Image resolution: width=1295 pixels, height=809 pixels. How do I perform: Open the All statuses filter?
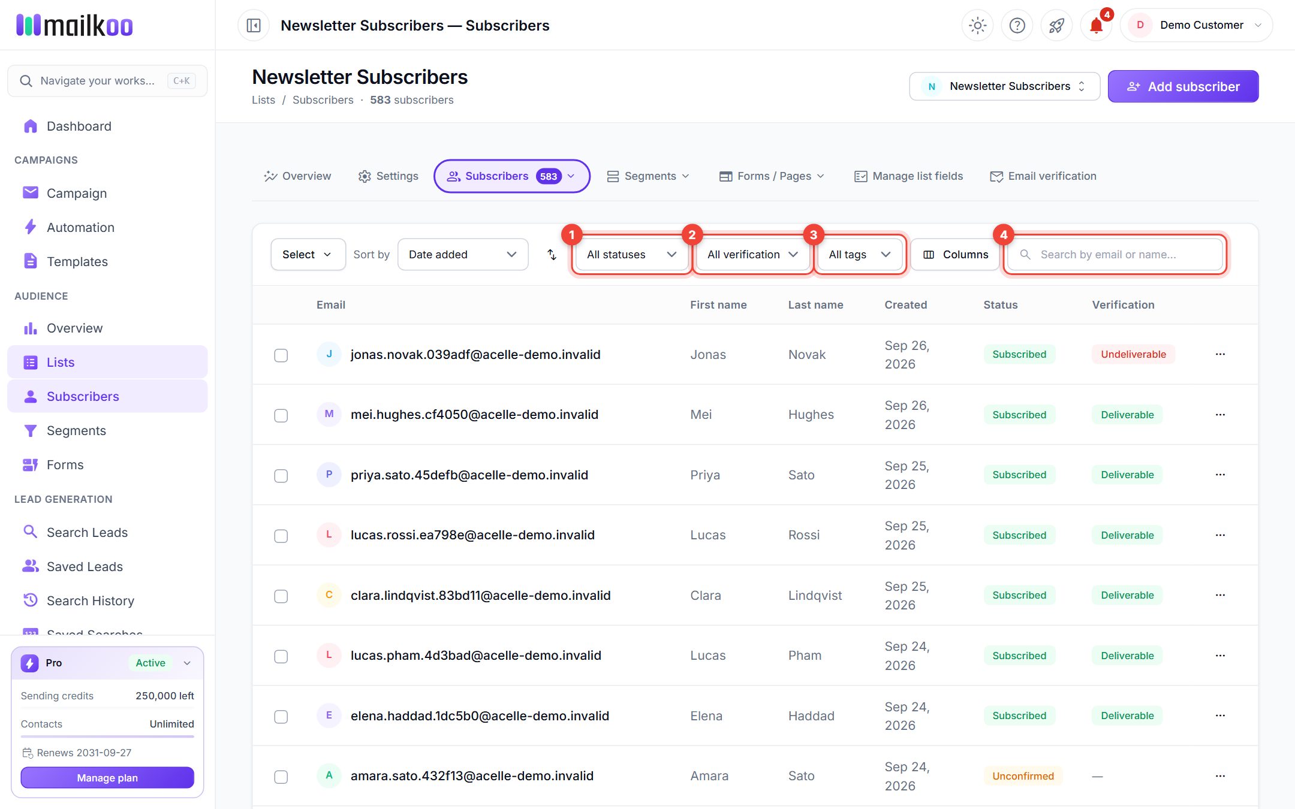[x=631, y=255]
